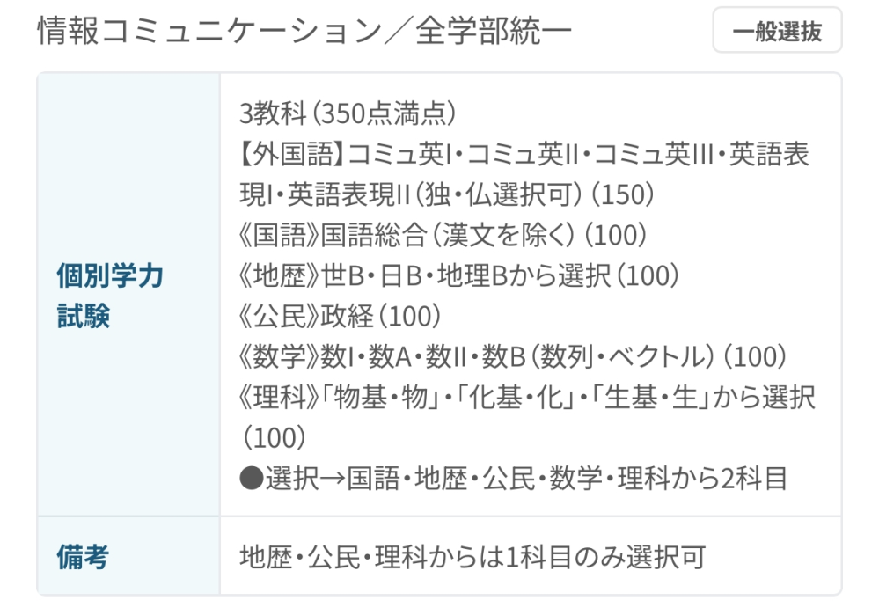Click the standalone (100) score text
Screen dimensions: 879x615
[275, 437]
